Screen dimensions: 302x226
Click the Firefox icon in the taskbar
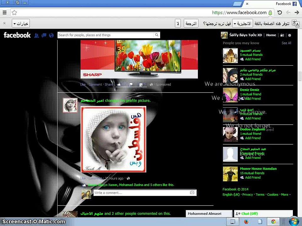click(x=246, y=222)
